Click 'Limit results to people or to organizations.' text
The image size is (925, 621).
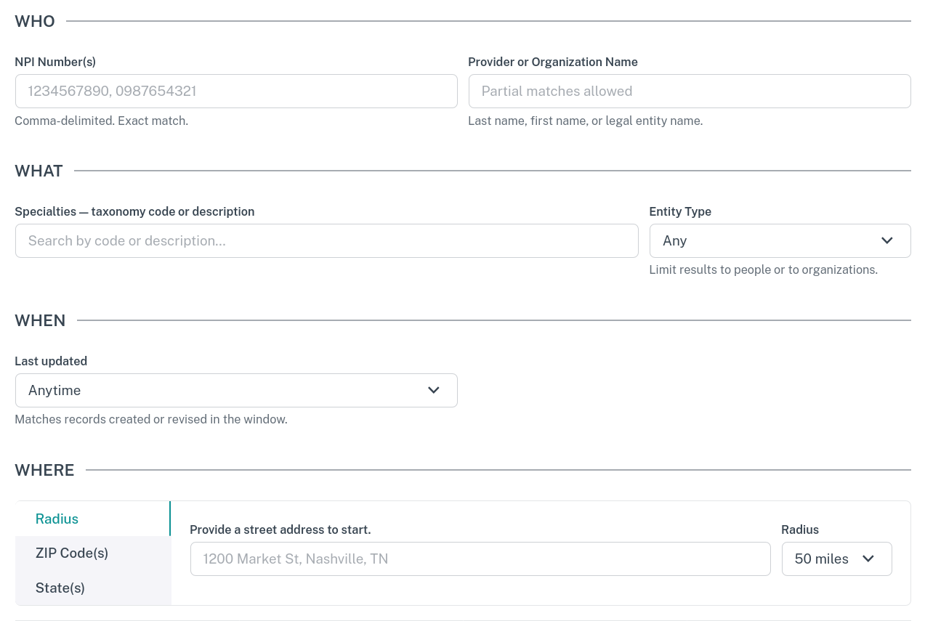click(764, 269)
